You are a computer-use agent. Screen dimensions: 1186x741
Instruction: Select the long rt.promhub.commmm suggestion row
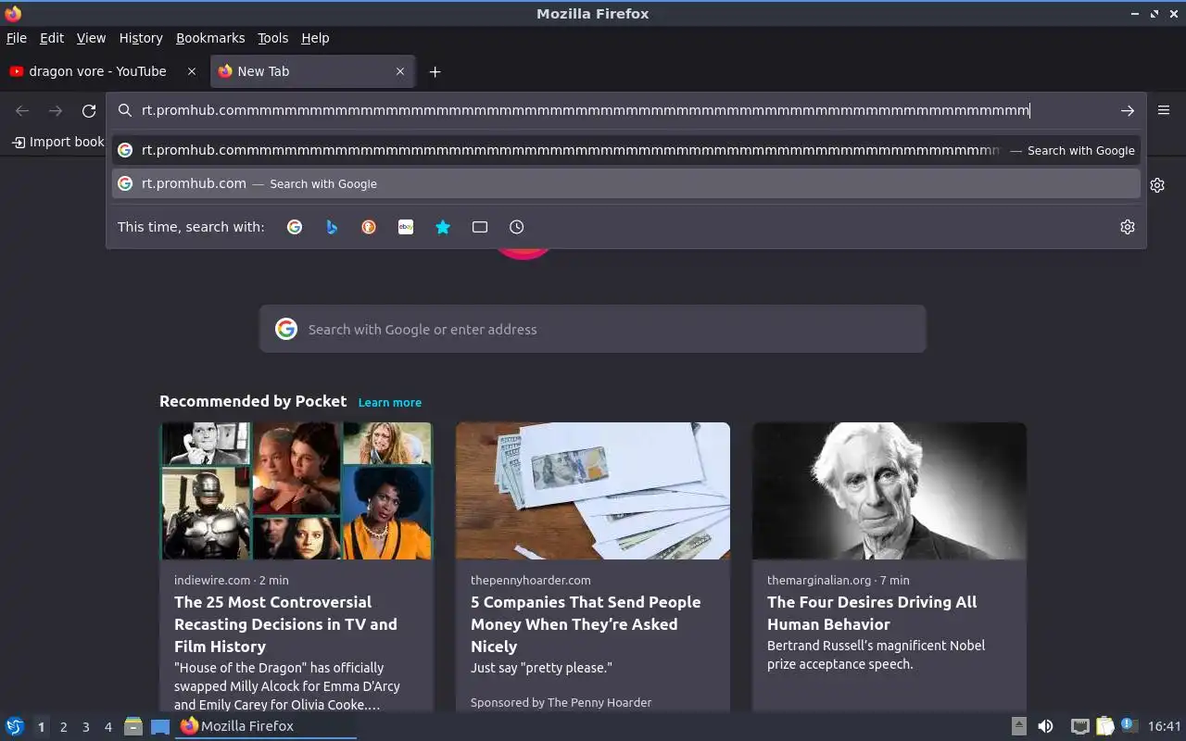pos(626,150)
